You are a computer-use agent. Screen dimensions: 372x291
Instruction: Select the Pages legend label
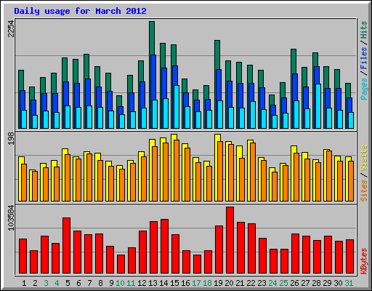coord(363,89)
